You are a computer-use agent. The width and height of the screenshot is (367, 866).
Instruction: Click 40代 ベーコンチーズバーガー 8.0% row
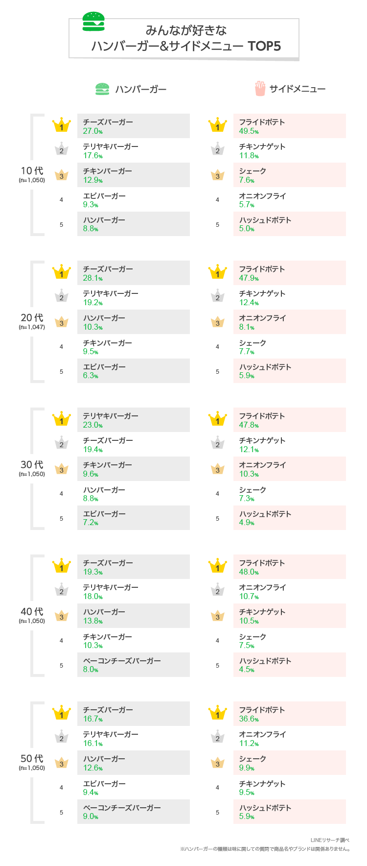click(134, 665)
